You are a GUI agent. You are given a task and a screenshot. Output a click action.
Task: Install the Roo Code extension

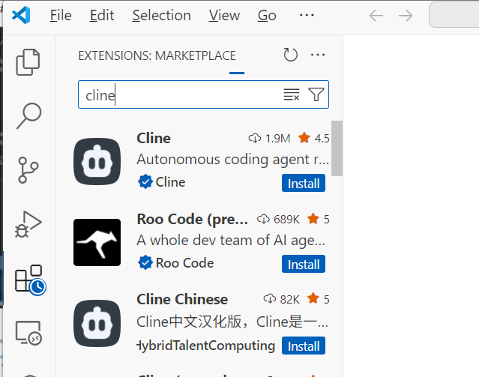[x=304, y=265]
